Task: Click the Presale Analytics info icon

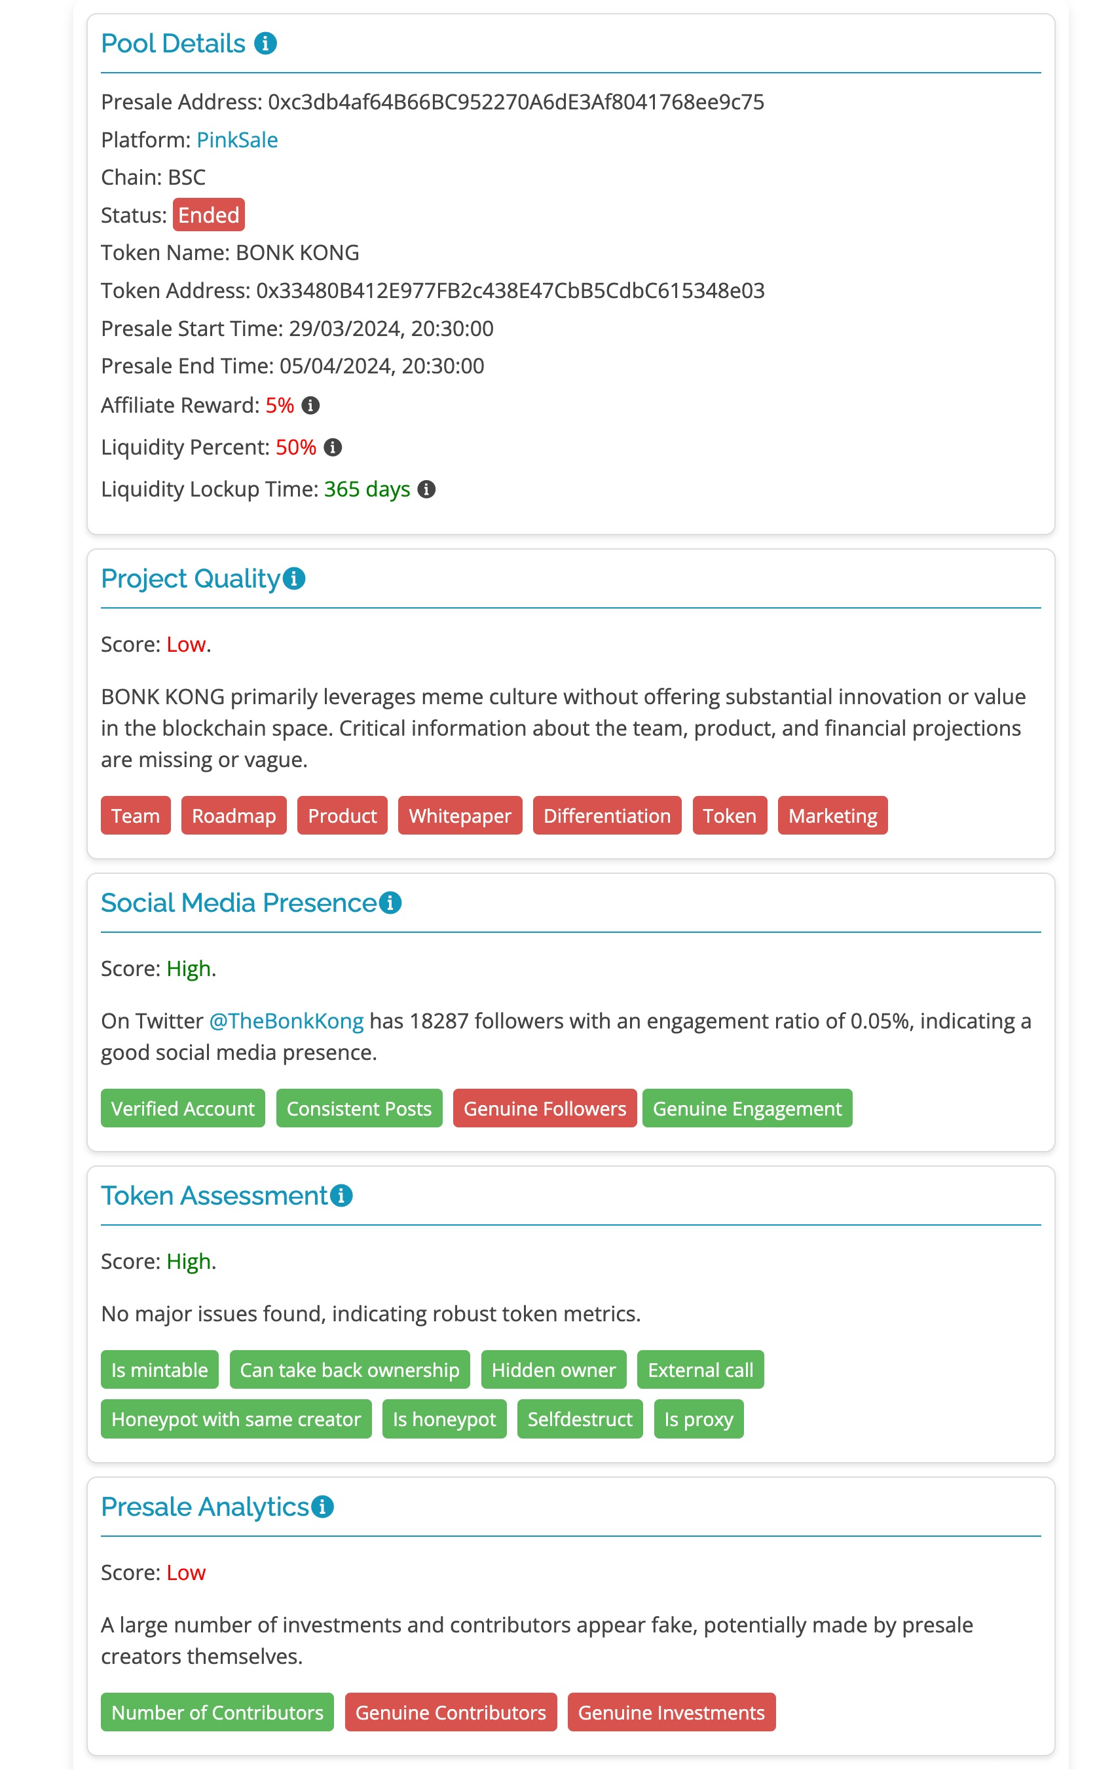Action: (322, 1507)
